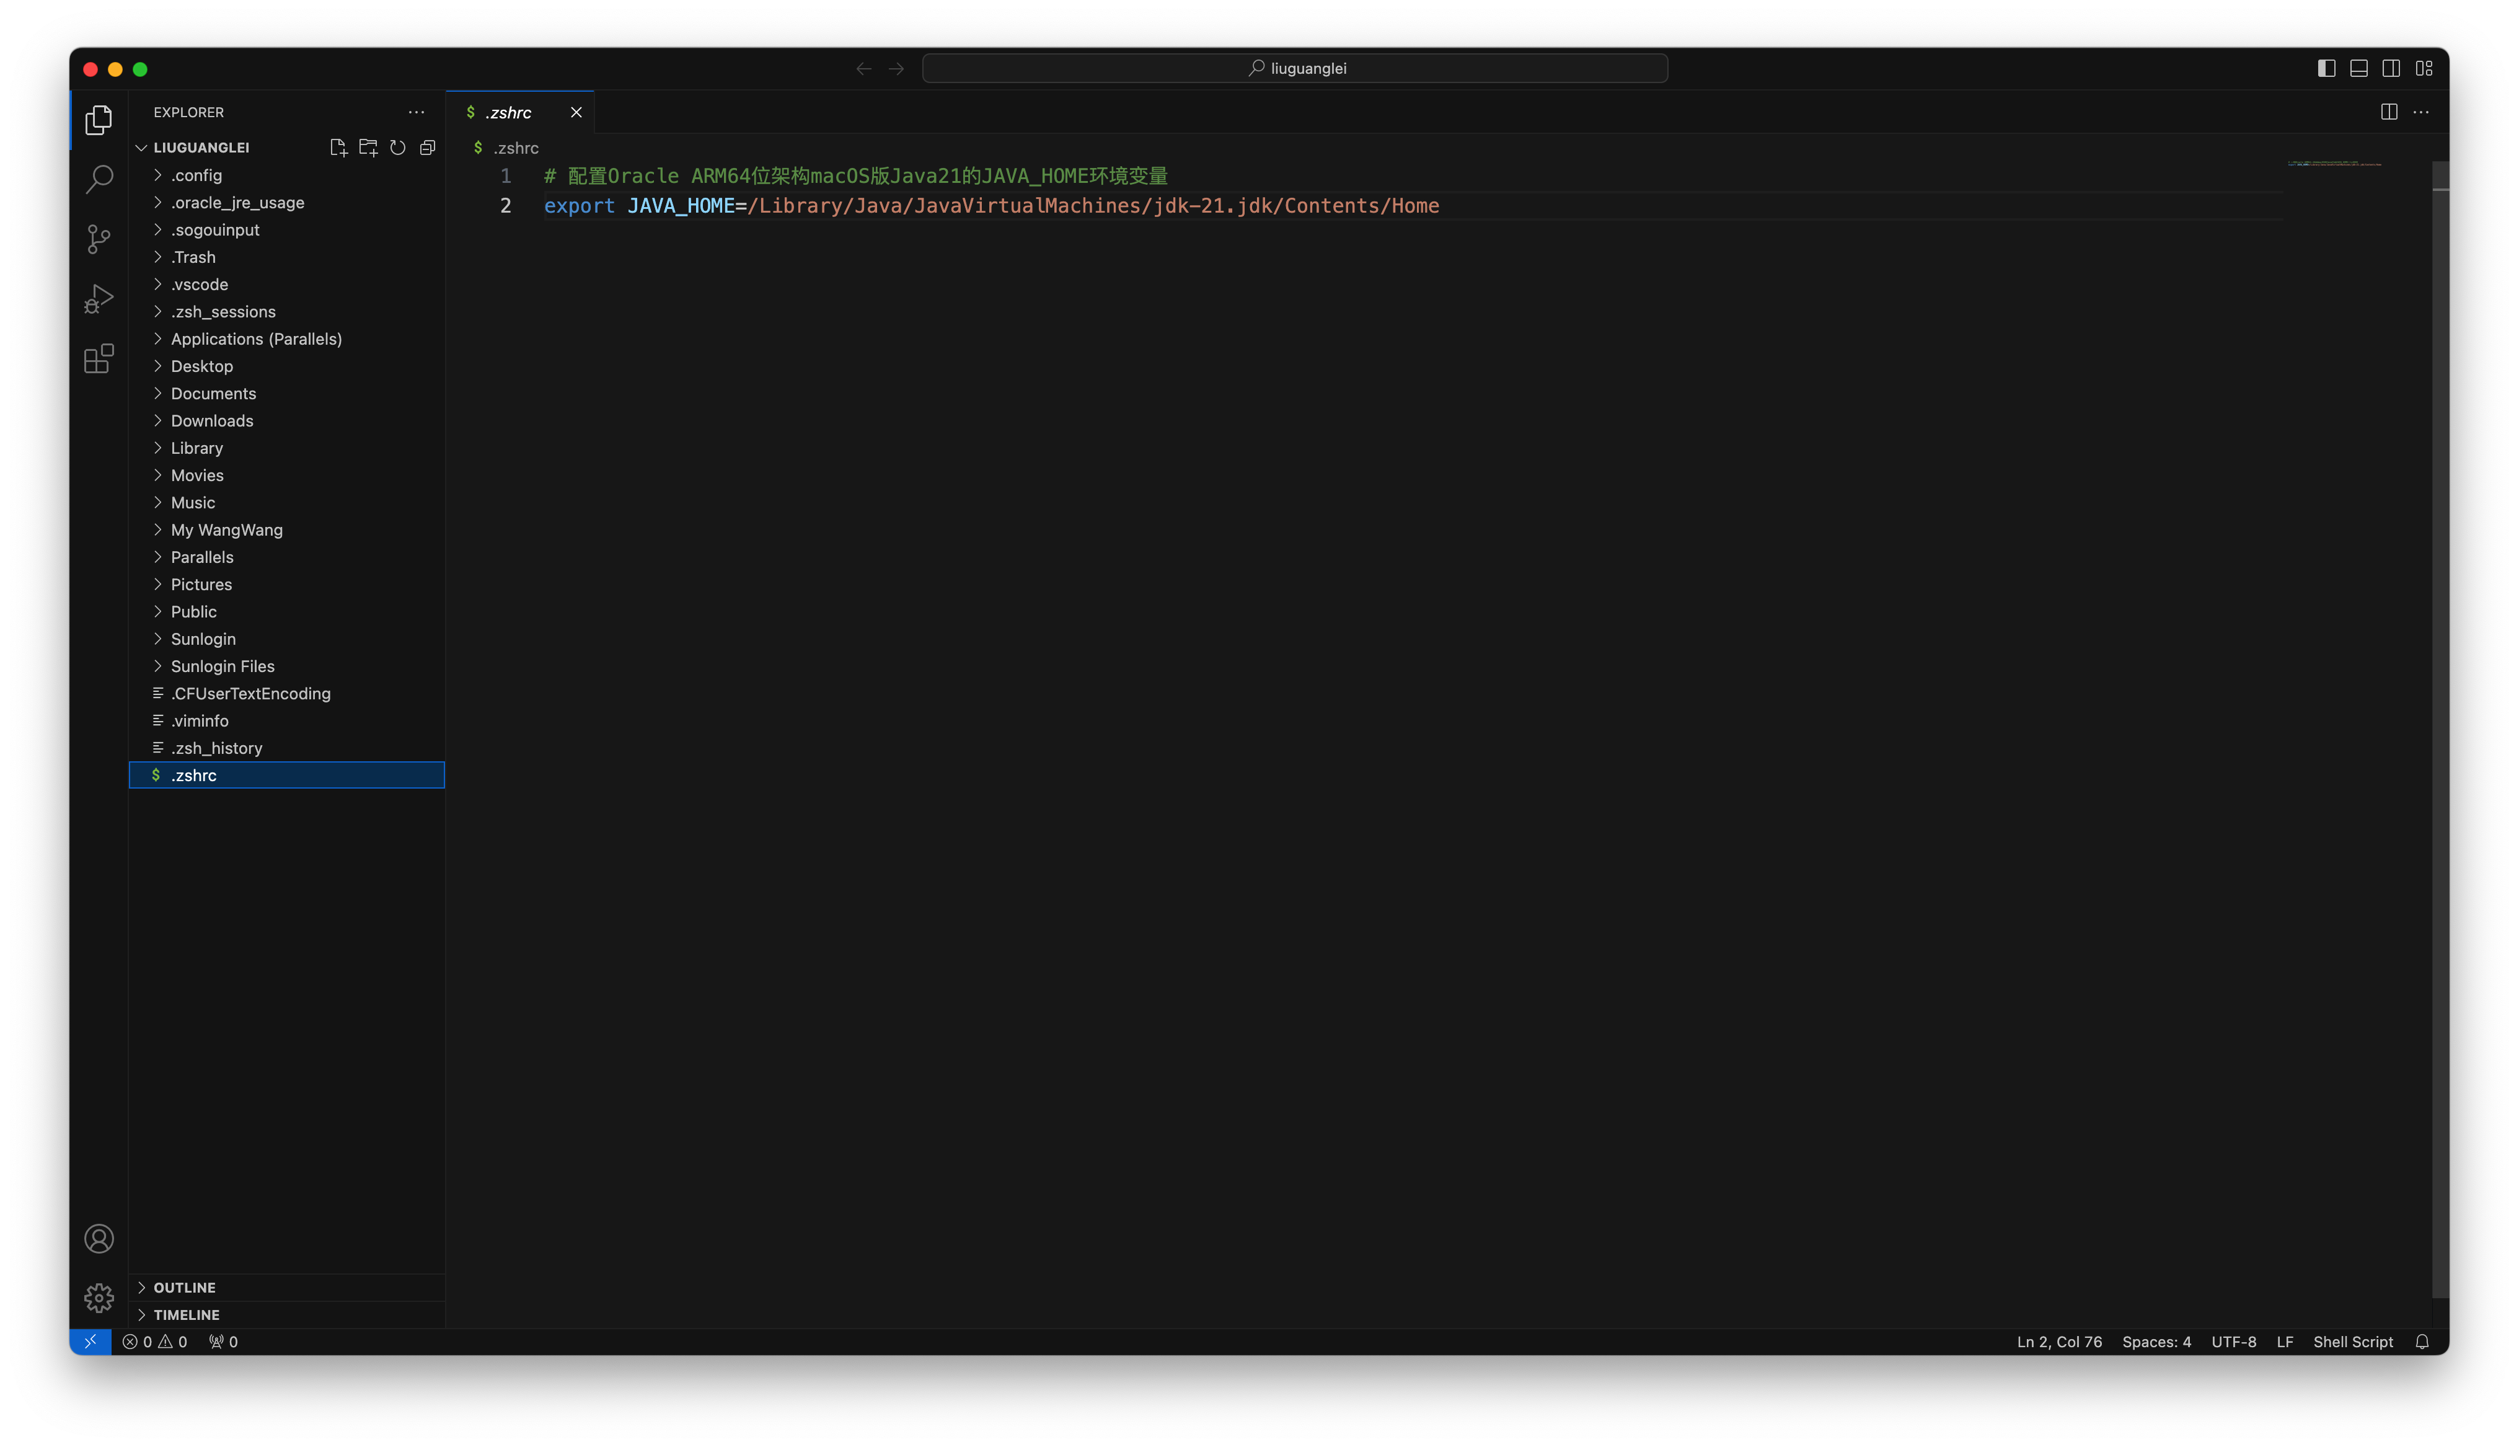Click the Refresh Explorer button in header

pos(396,147)
